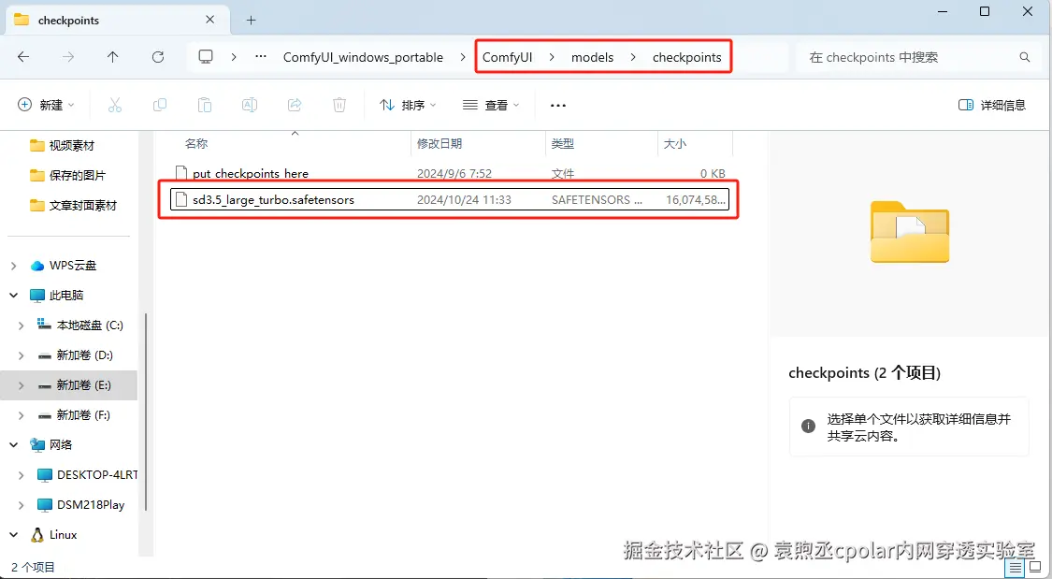Screen dimensions: 1052x579
Task: Click ComfyUI in the breadcrumb path
Action: [507, 57]
